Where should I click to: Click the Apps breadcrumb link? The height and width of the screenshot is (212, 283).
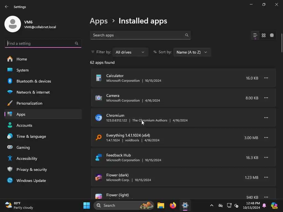[x=99, y=21]
